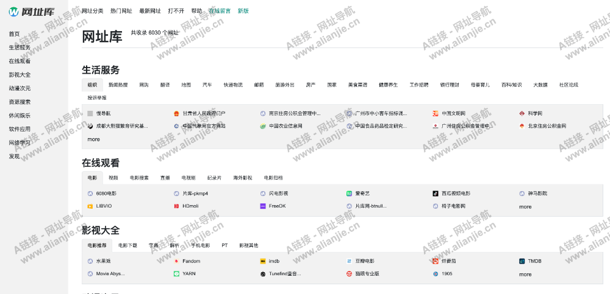Open the 猫眼专业版 link
610x294 pixels.
click(x=367, y=274)
